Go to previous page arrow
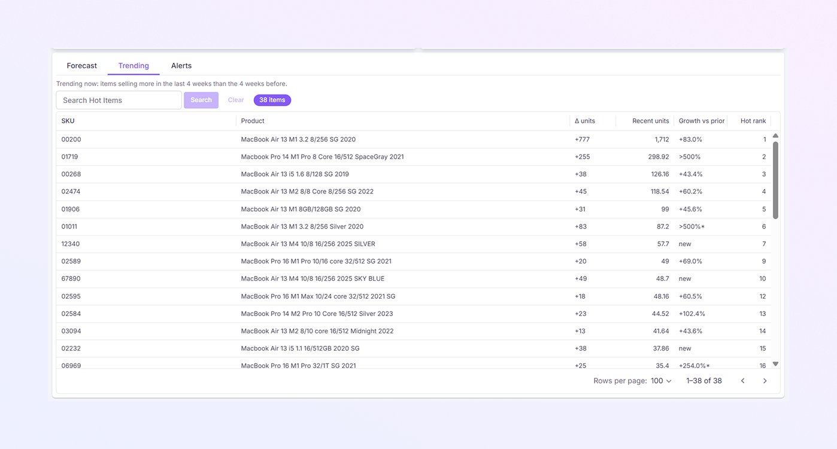Screen dimensions: 837x449 [743, 381]
